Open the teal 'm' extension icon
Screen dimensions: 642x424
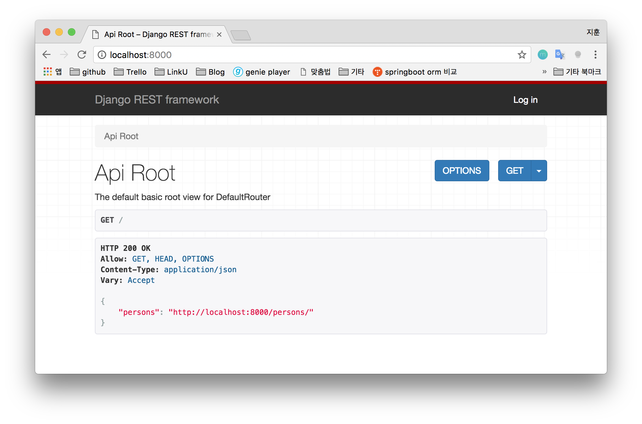click(542, 55)
